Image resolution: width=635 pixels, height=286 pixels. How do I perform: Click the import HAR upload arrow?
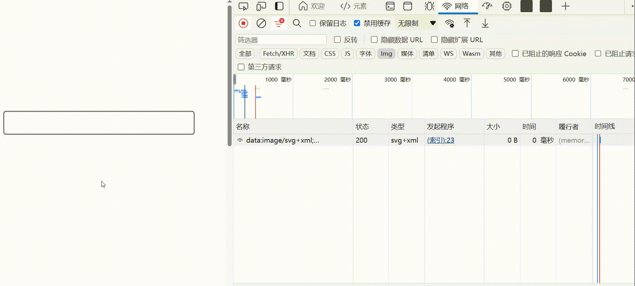click(467, 23)
